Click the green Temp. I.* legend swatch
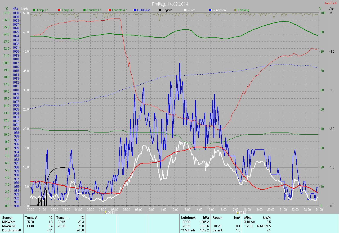The image size is (339, 233). tap(34, 10)
